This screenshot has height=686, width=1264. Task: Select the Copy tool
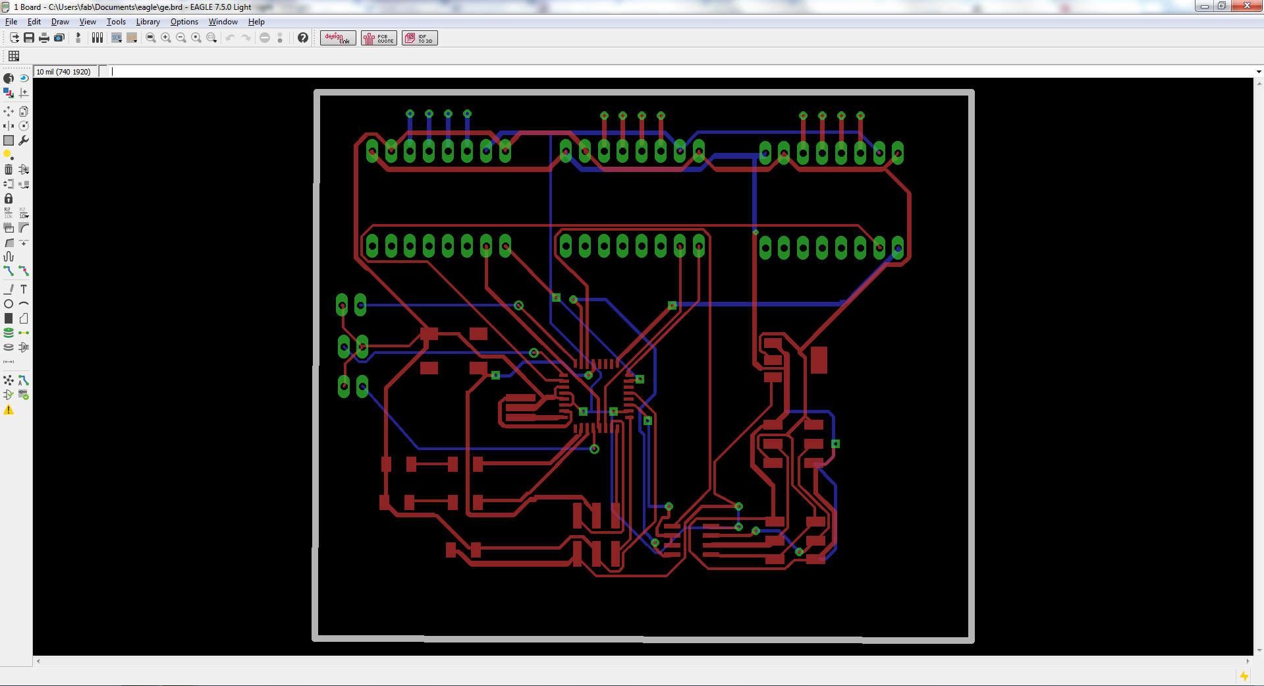tap(24, 111)
